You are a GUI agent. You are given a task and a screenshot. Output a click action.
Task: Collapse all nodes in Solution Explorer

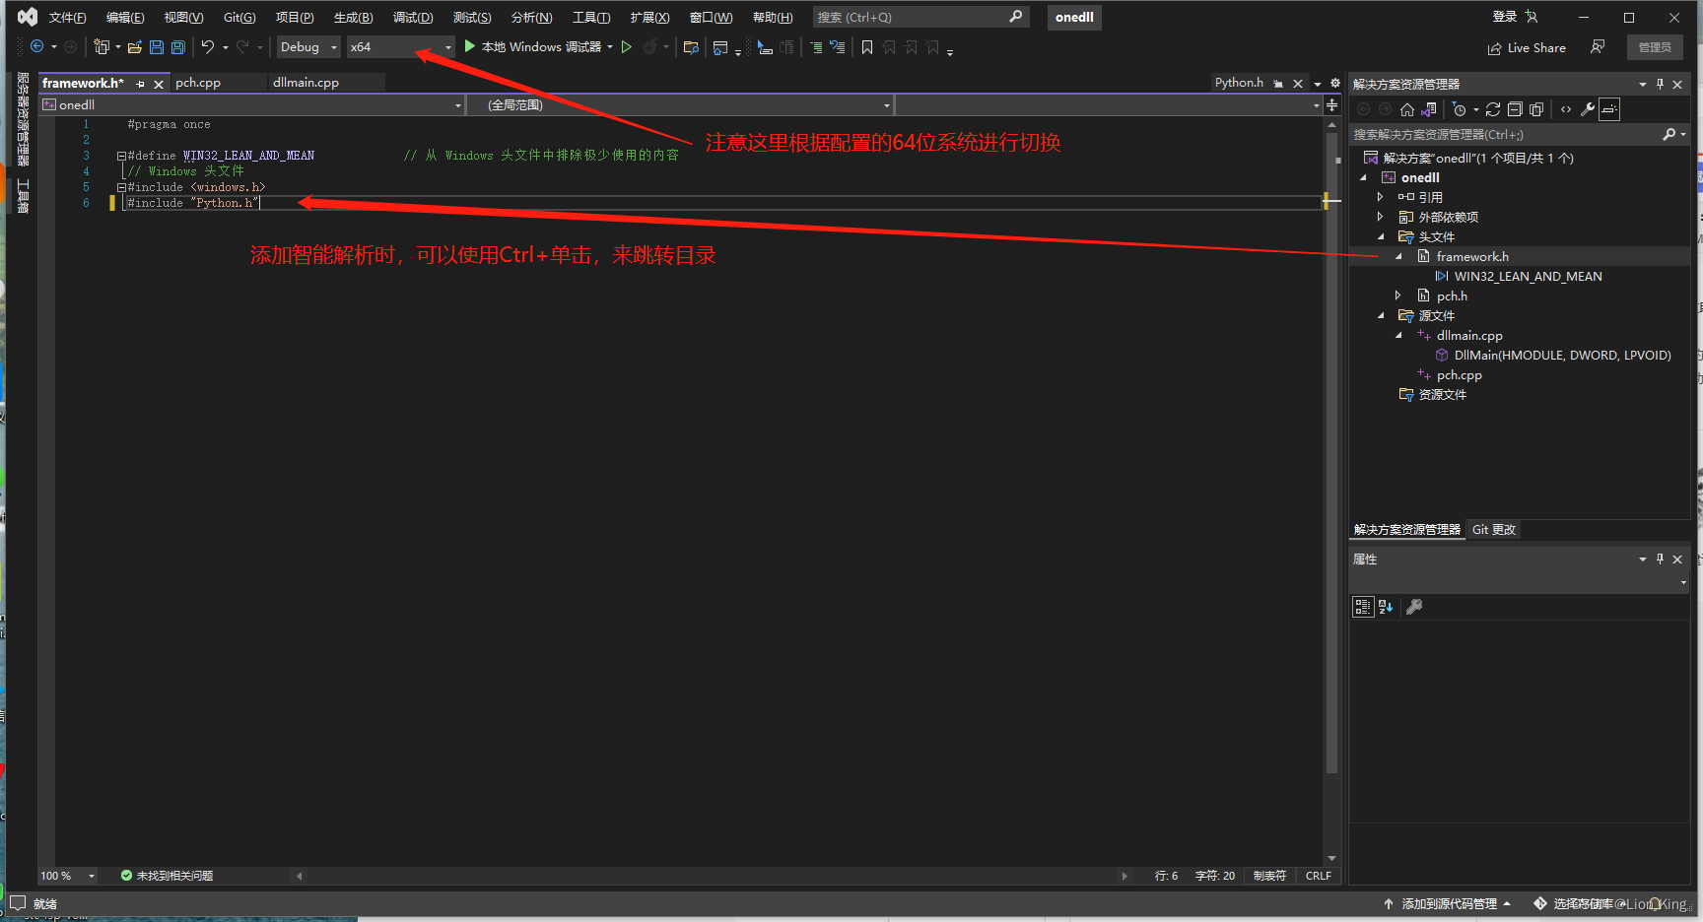(x=1515, y=109)
